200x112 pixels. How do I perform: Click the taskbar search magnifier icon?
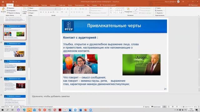click(x=7, y=110)
